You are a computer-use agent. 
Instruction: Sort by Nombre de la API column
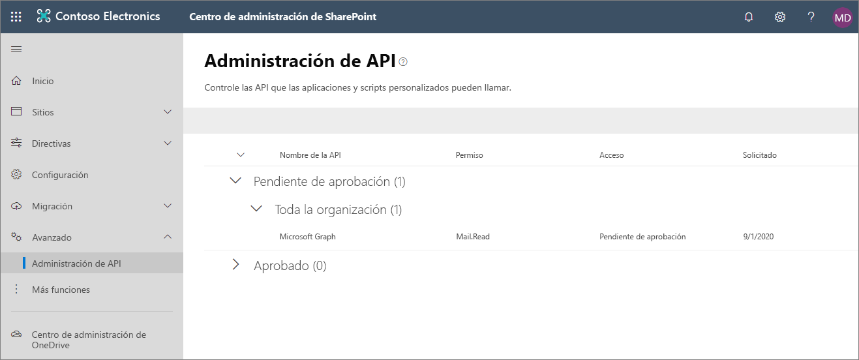click(x=310, y=155)
